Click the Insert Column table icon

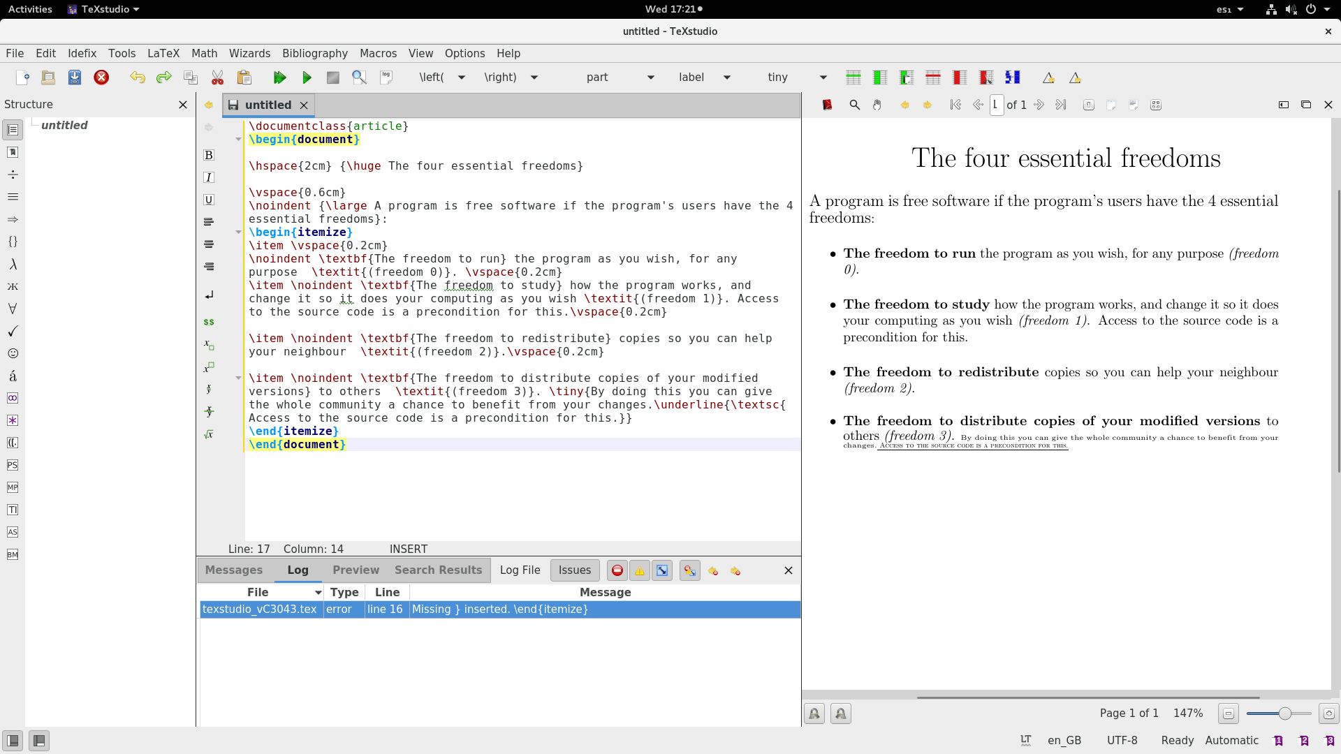pyautogui.click(x=879, y=77)
